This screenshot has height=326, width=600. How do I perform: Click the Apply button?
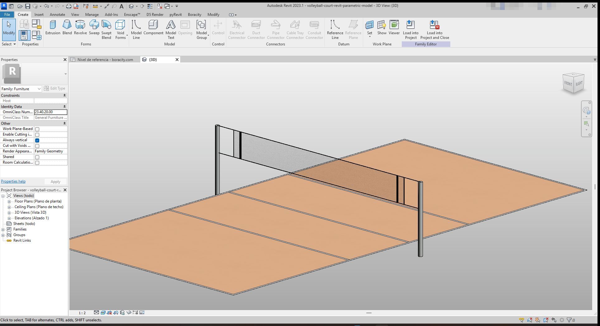[x=55, y=182]
